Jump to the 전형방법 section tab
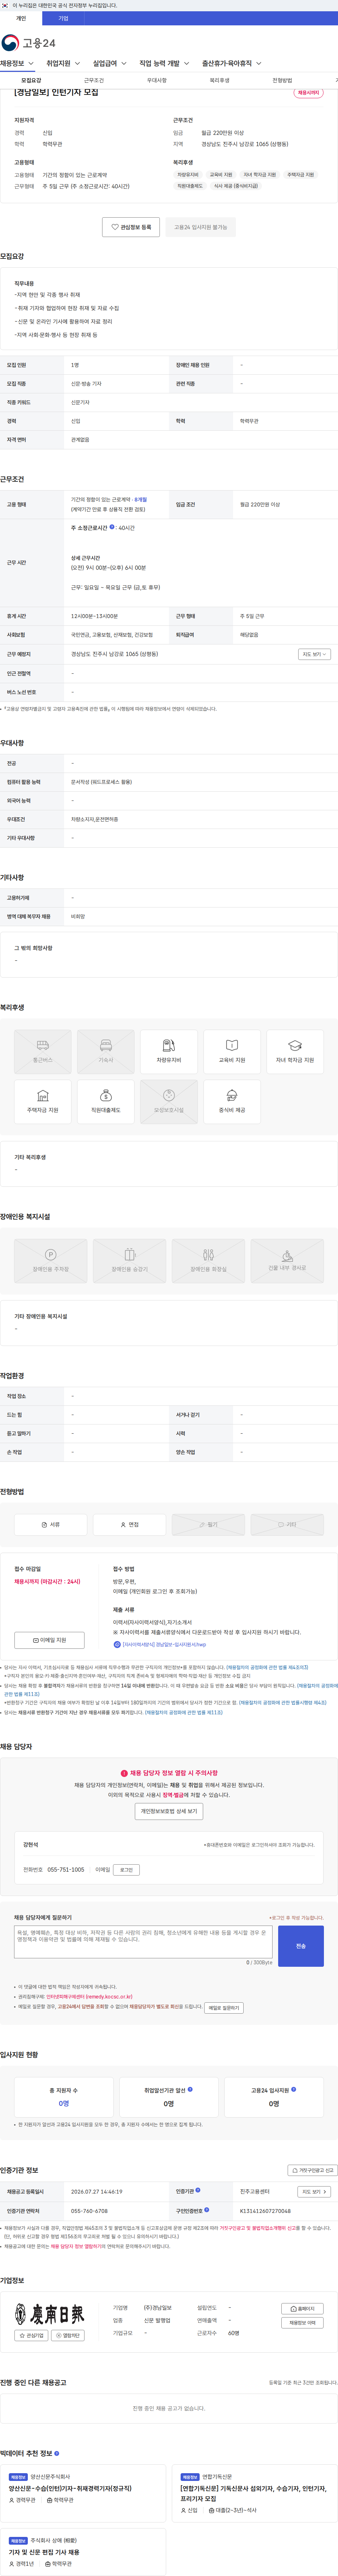 [x=282, y=80]
